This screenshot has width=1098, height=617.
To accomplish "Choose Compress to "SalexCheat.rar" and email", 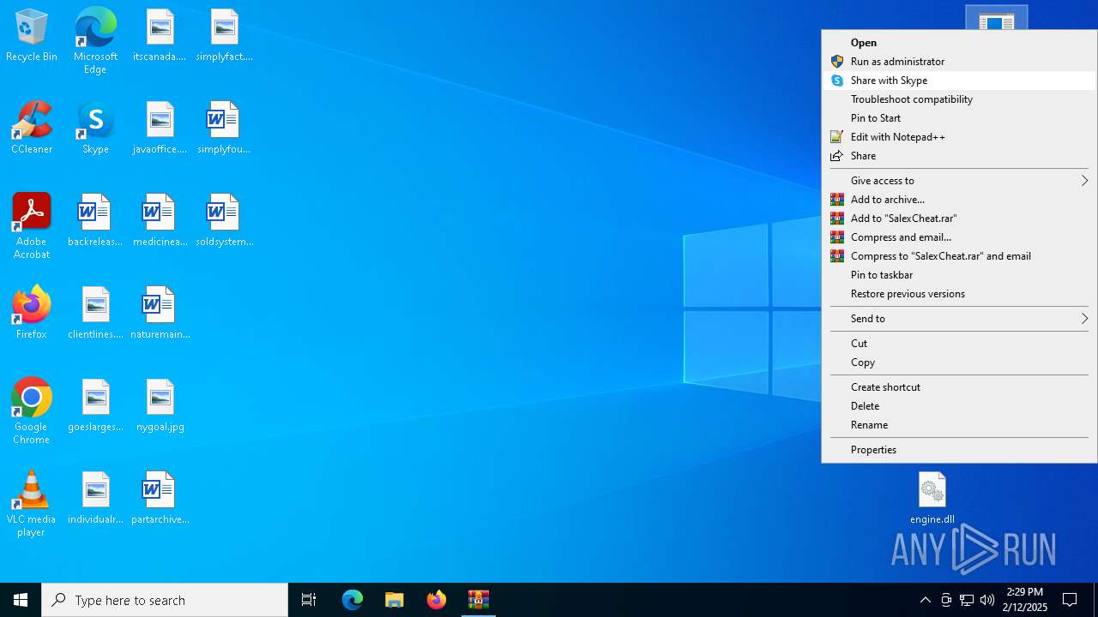I will 959,256.
